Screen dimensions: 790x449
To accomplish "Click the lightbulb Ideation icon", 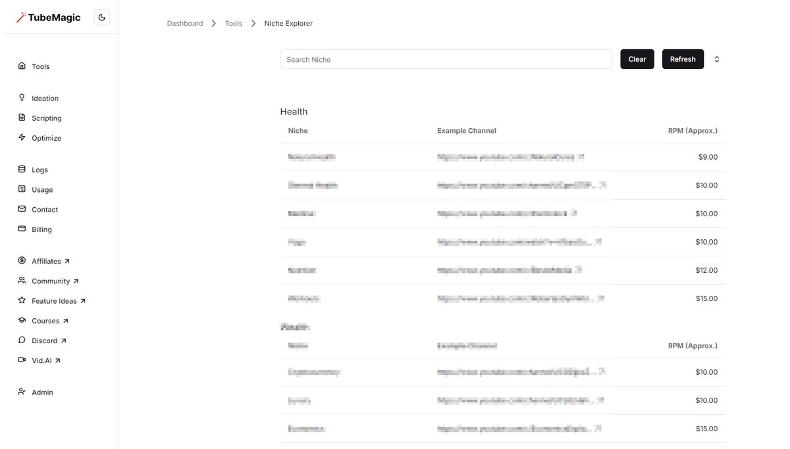I will click(x=22, y=97).
